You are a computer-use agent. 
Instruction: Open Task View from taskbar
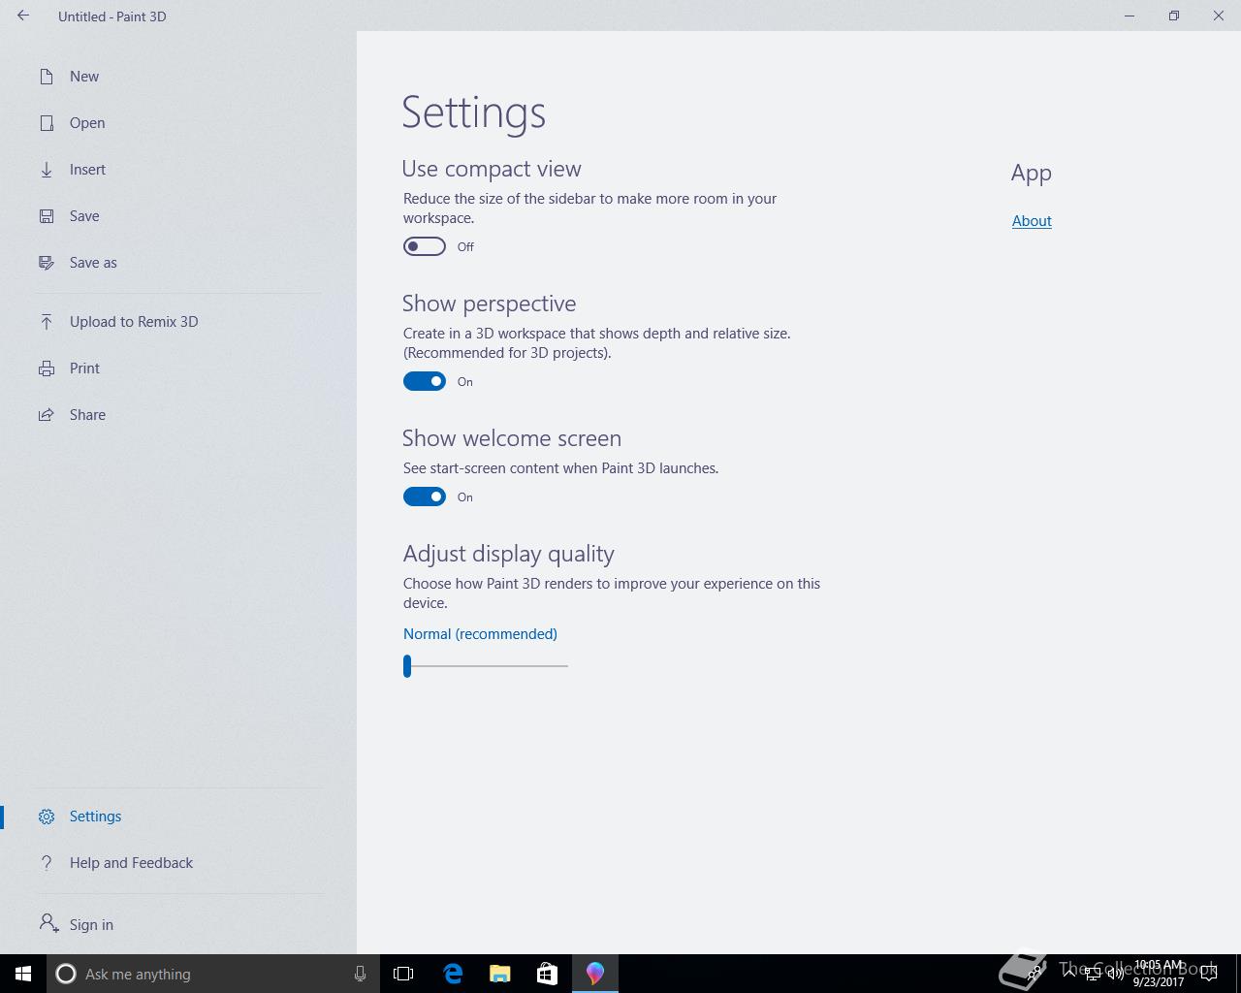click(403, 974)
